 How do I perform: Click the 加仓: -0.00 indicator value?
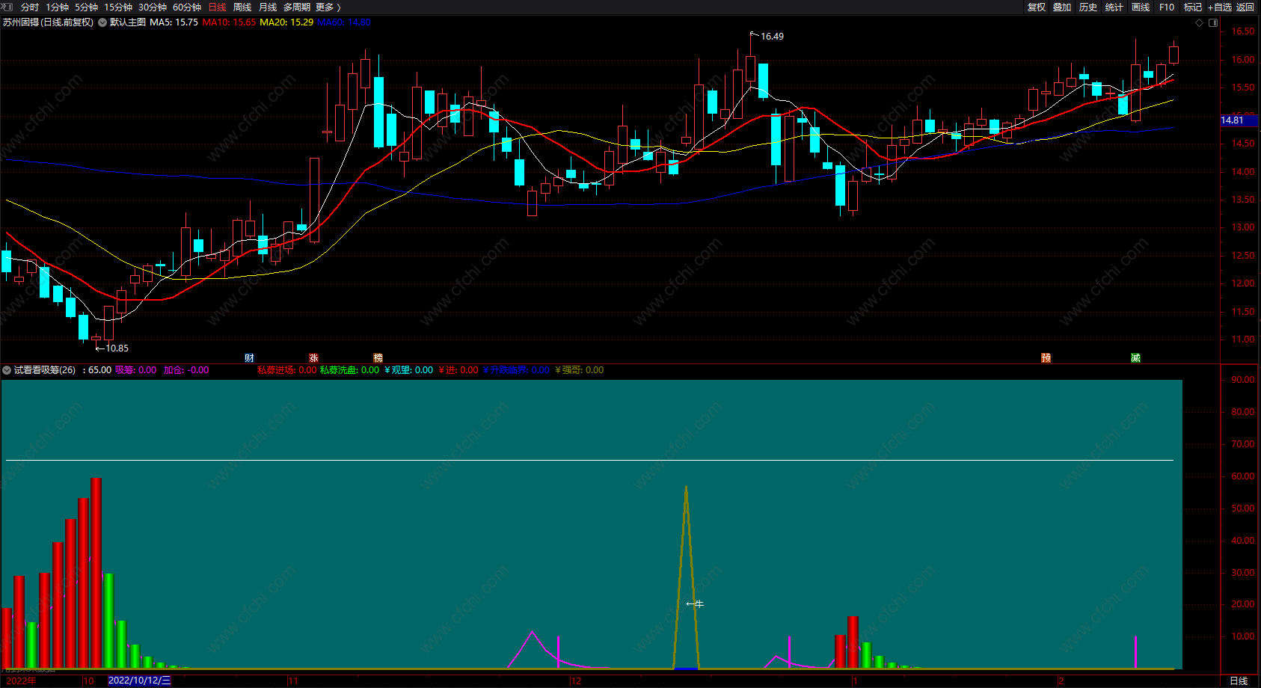tap(186, 370)
